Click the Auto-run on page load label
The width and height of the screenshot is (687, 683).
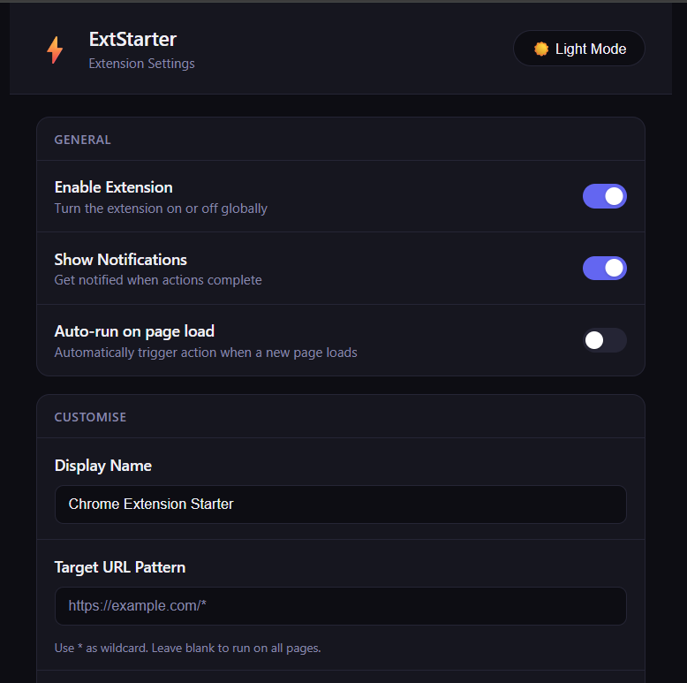tap(134, 331)
